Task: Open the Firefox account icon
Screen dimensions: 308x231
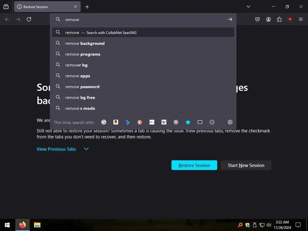Action: point(268,19)
